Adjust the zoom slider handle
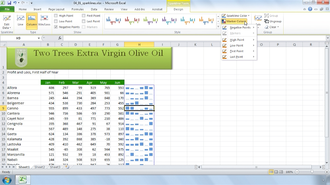 (x=312, y=172)
